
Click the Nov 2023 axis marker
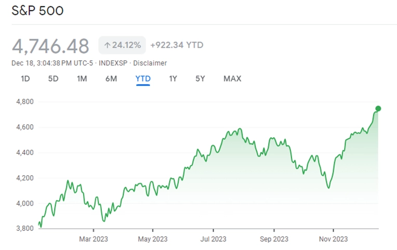coord(333,239)
